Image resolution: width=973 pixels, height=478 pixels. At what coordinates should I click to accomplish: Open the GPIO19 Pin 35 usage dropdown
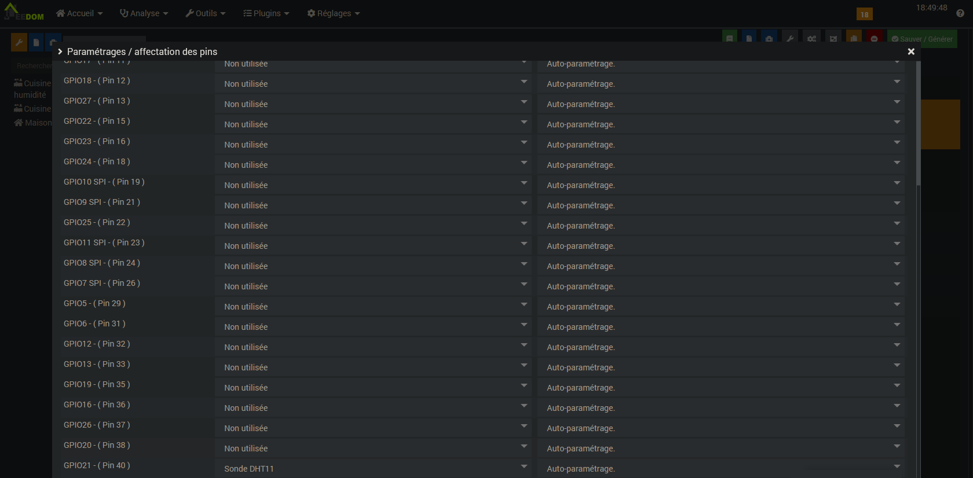click(373, 388)
